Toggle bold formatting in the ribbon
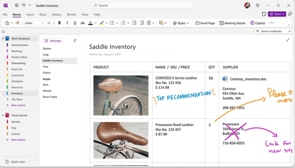Image resolution: width=295 pixels, height=168 pixels. (x=59, y=23)
